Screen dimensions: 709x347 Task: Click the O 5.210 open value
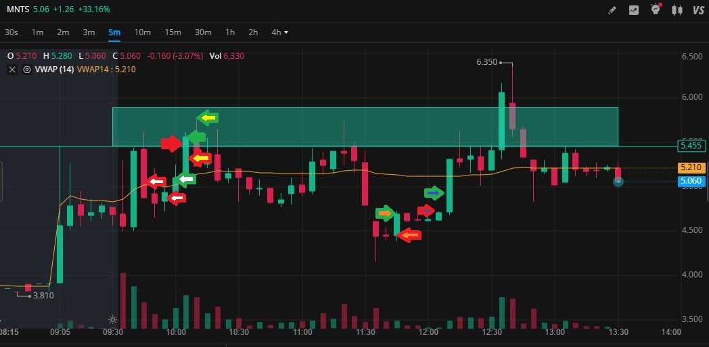click(x=22, y=56)
